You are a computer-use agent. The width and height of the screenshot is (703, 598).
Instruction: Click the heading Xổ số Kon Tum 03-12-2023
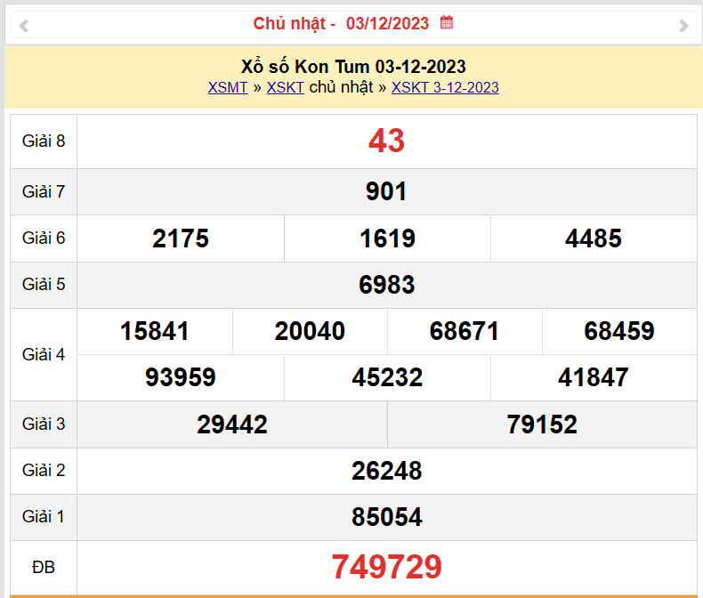(x=353, y=67)
